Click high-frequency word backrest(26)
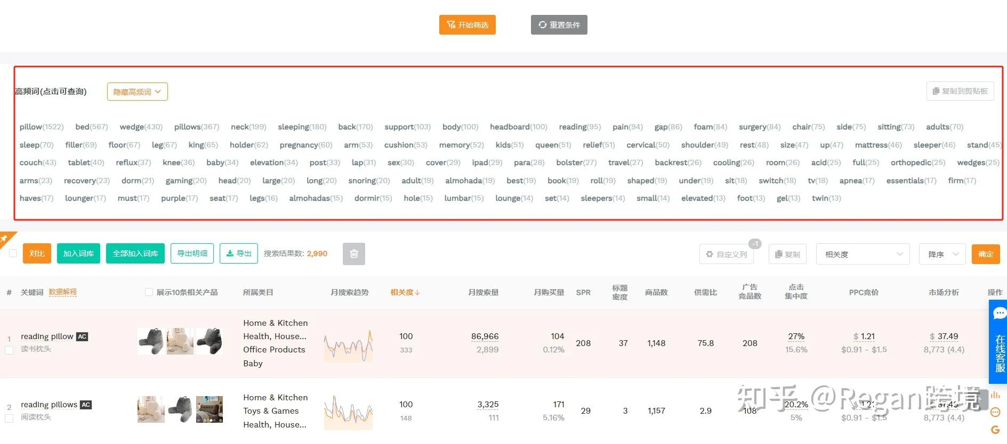 [678, 162]
